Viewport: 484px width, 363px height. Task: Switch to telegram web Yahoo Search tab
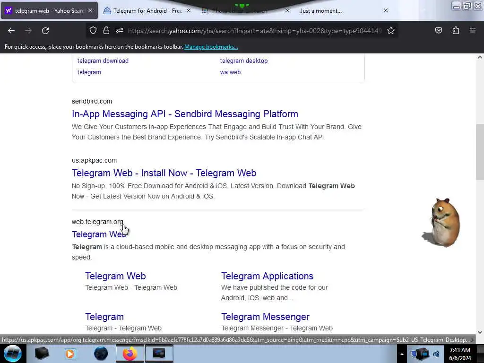49,11
